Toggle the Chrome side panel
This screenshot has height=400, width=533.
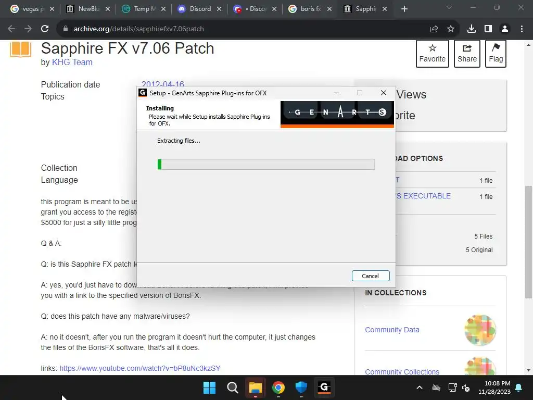coord(488,29)
